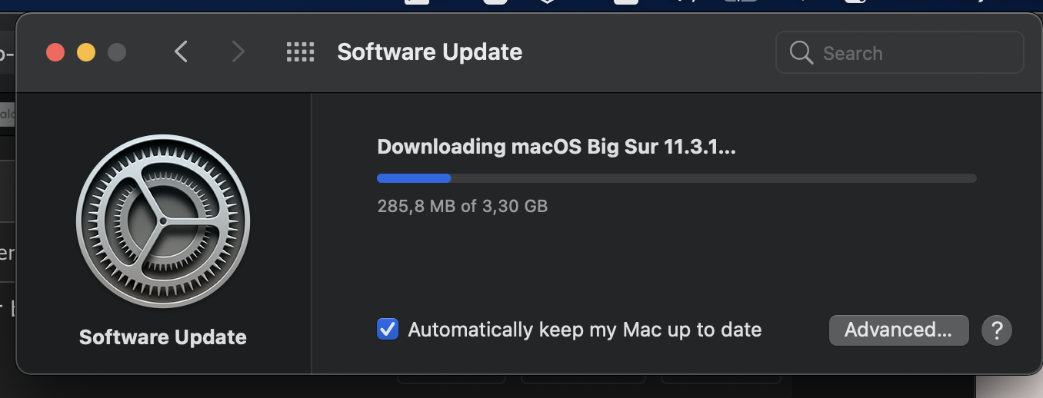Open the Advanced… options
This screenshot has height=398, width=1043.
point(898,330)
